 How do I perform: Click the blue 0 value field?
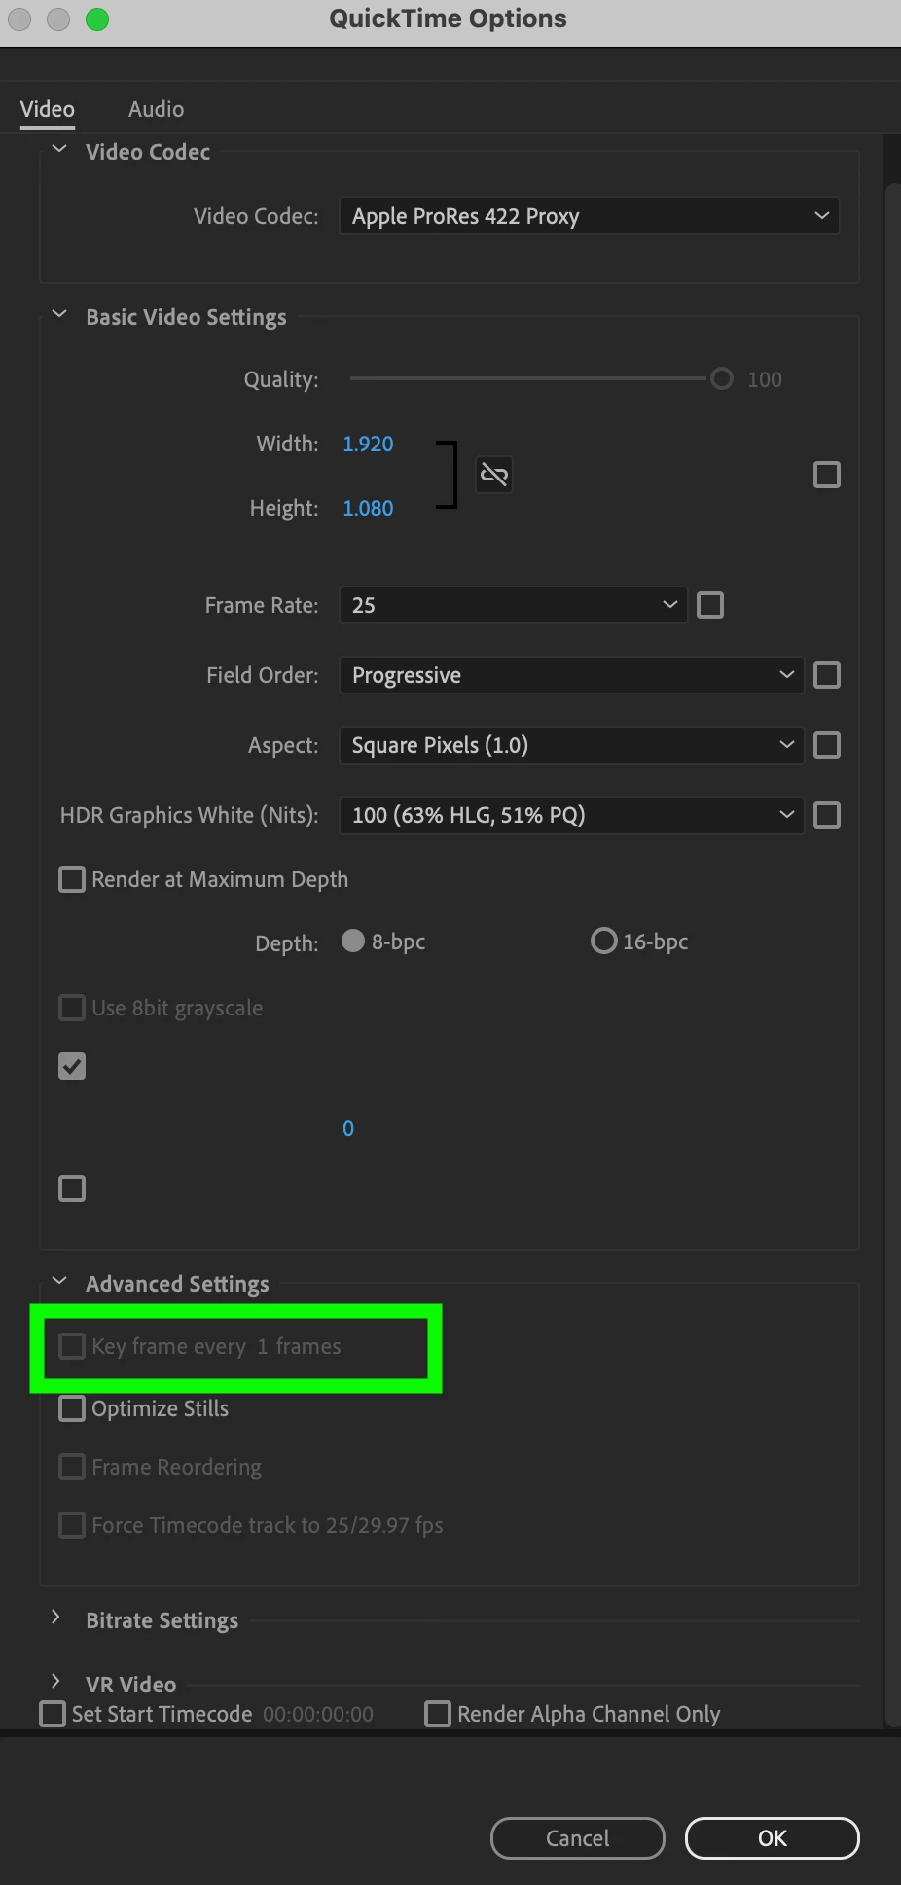348,1128
